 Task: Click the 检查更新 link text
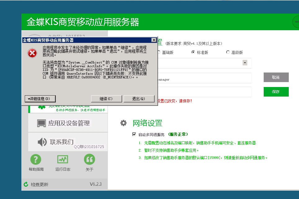coord(39,184)
